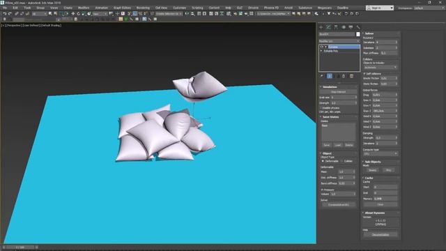This screenshot has width=446, height=251.
Task: Toggle the Self collisions checkbox
Action: click(364, 74)
